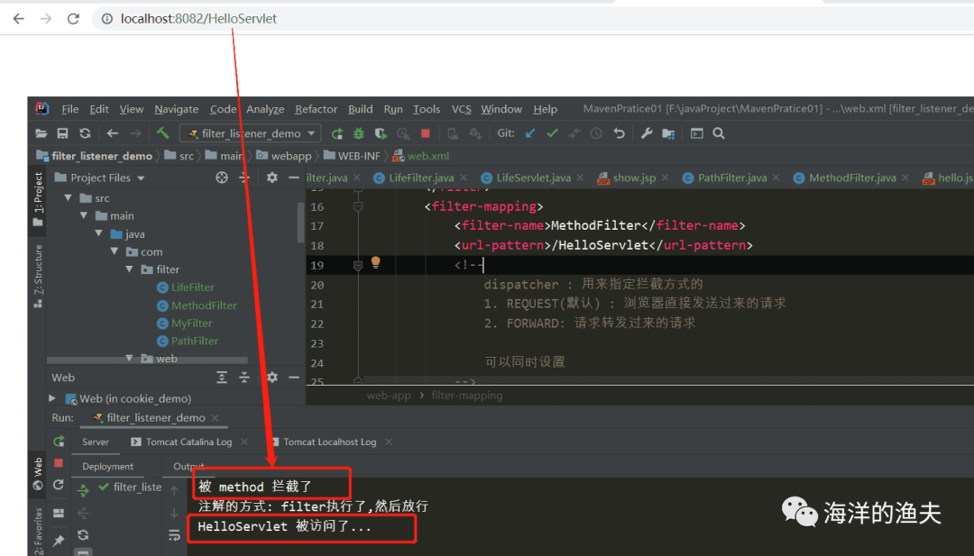Click the intention lightbulb on line 19

point(376,262)
